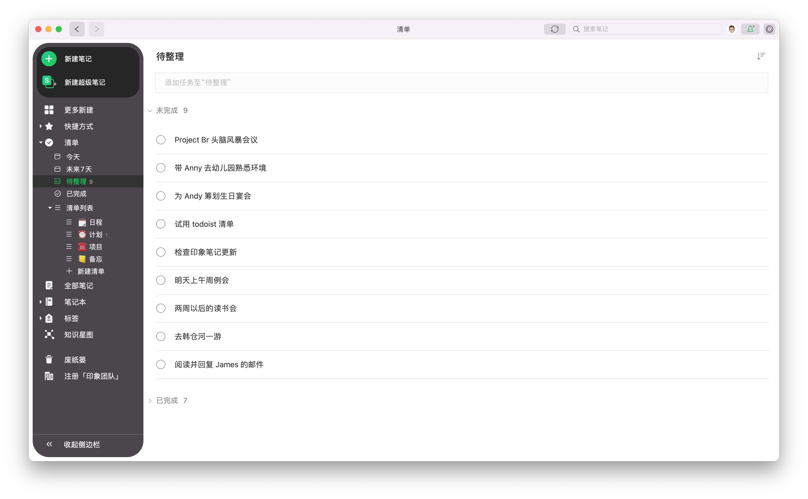The height and width of the screenshot is (499, 808).
Task: Click the calendar icon of 日程 list
Action: pos(82,222)
